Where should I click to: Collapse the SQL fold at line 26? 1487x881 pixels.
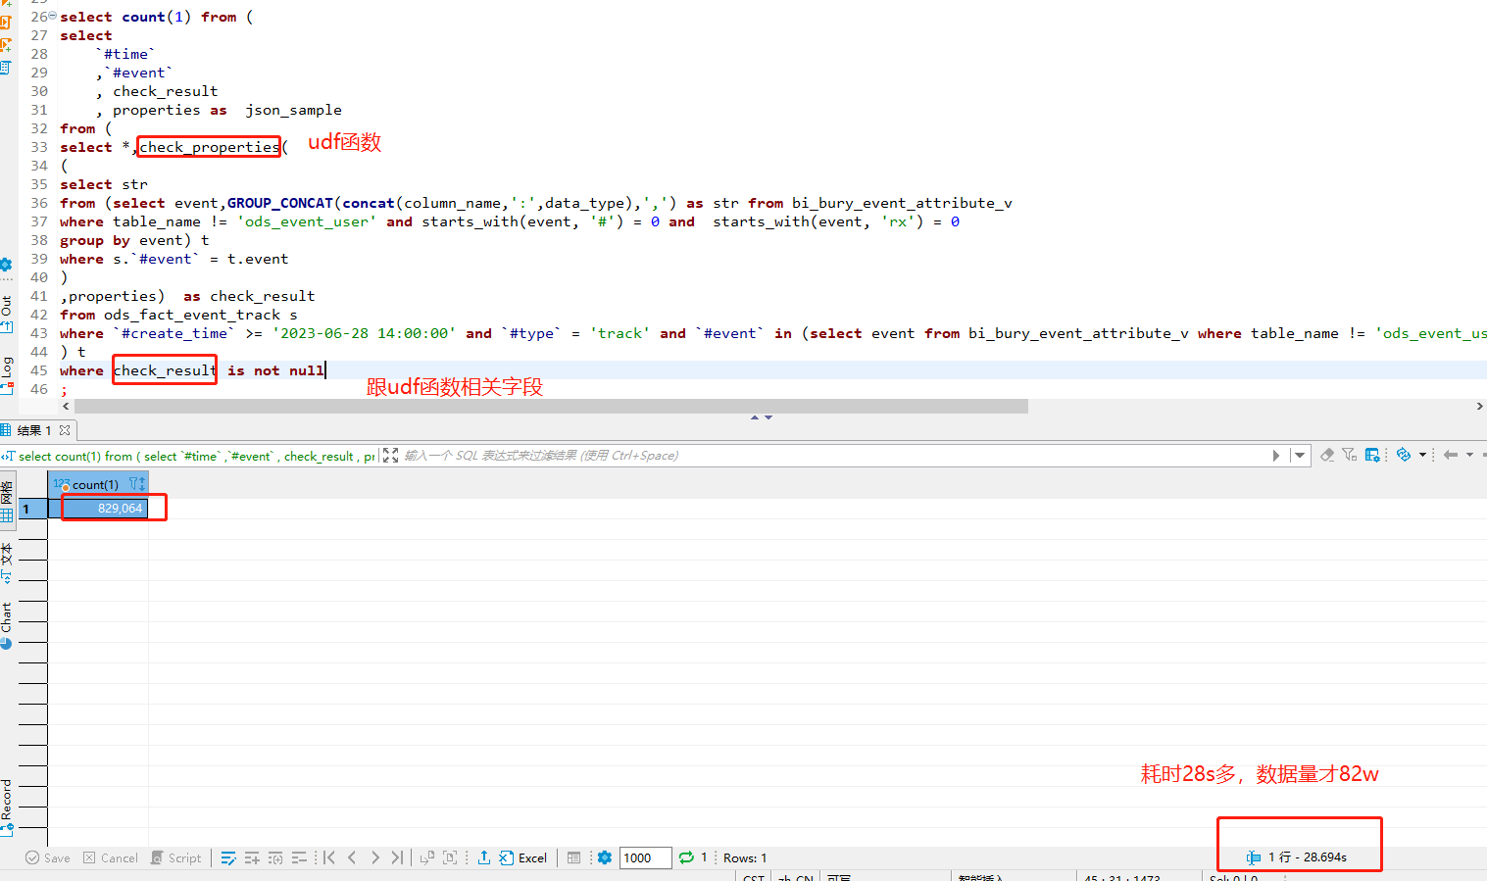tap(52, 17)
